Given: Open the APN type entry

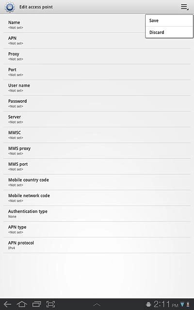Looking at the screenshot, I should pos(97,229).
